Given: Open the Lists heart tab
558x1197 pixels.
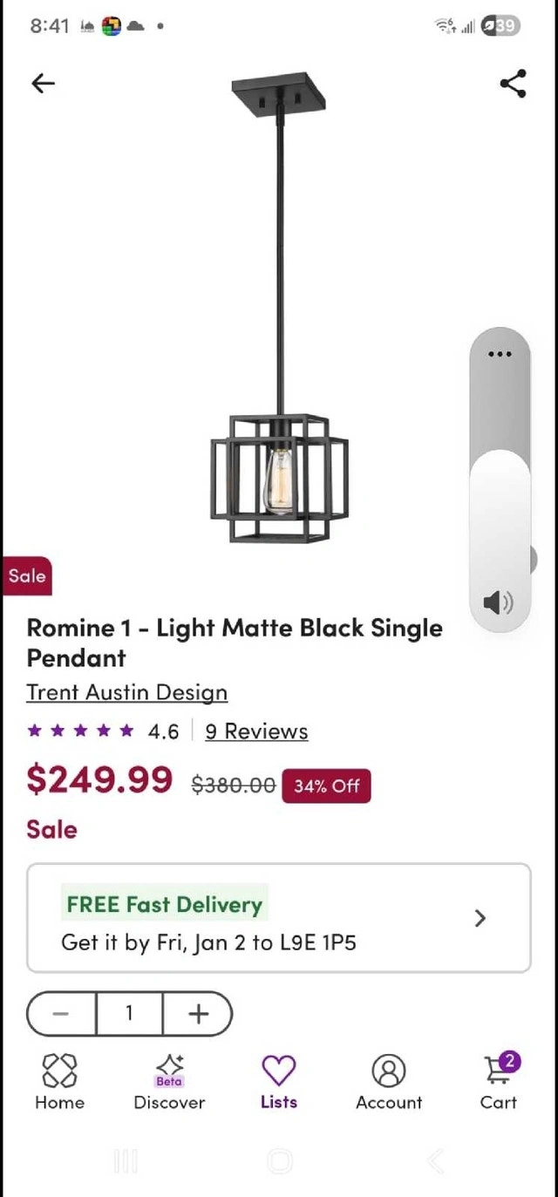Looking at the screenshot, I should coord(279,1081).
